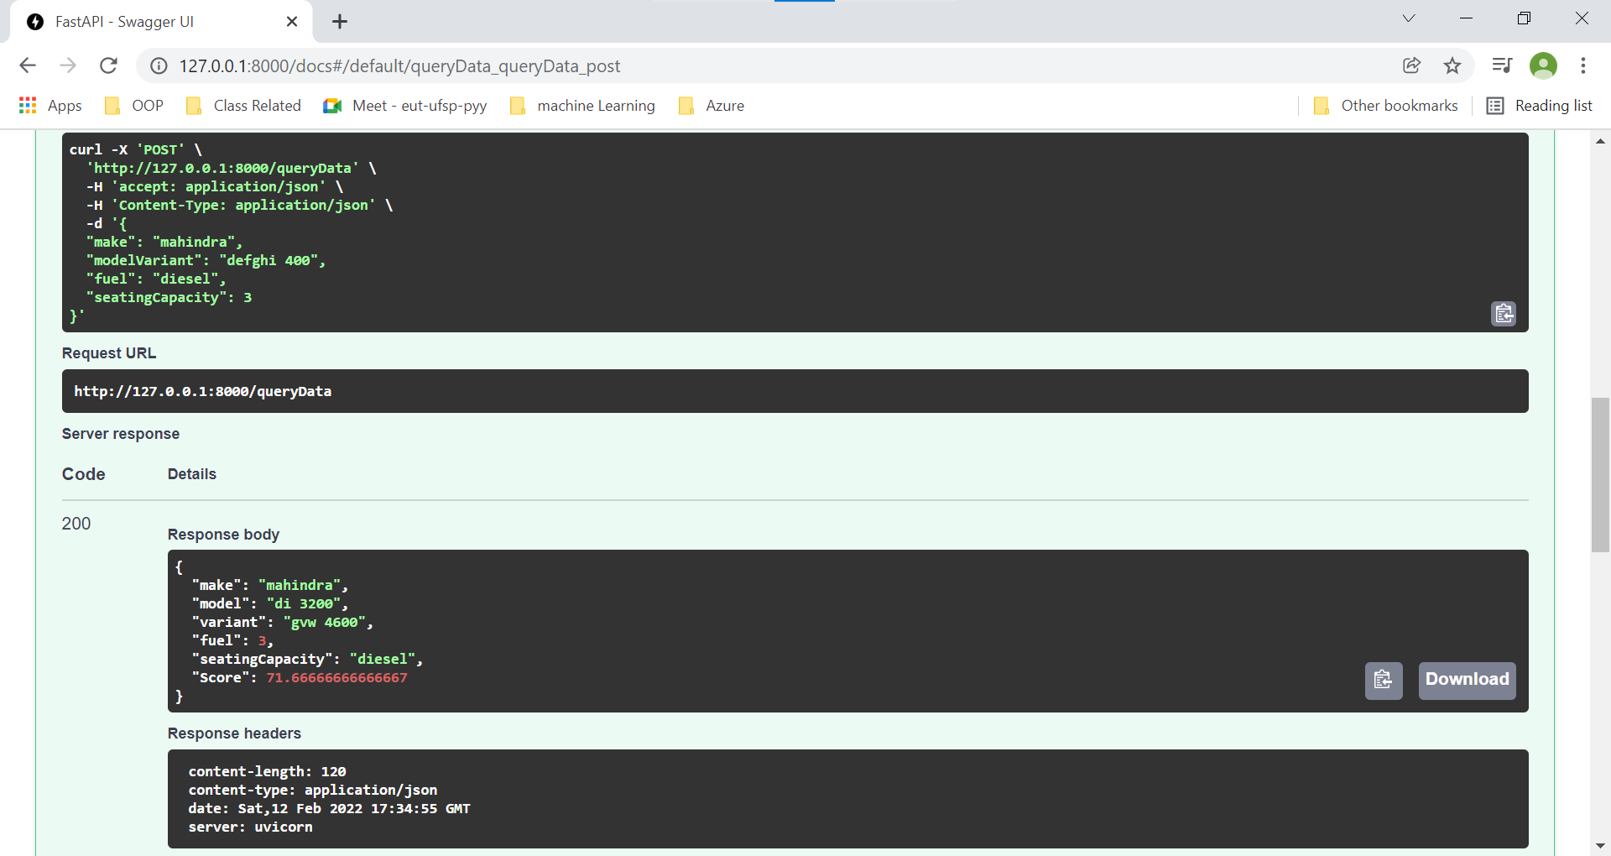This screenshot has height=856, width=1611.
Task: Go forward in browser history
Action: tap(68, 65)
